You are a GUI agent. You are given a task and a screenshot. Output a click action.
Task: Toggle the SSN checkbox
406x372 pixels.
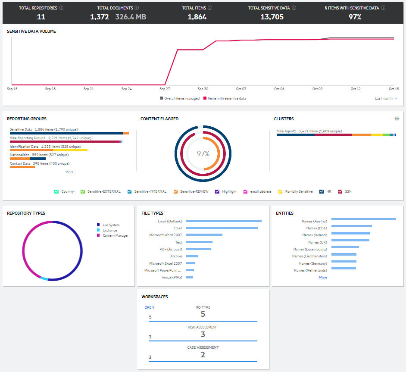pos(340,191)
